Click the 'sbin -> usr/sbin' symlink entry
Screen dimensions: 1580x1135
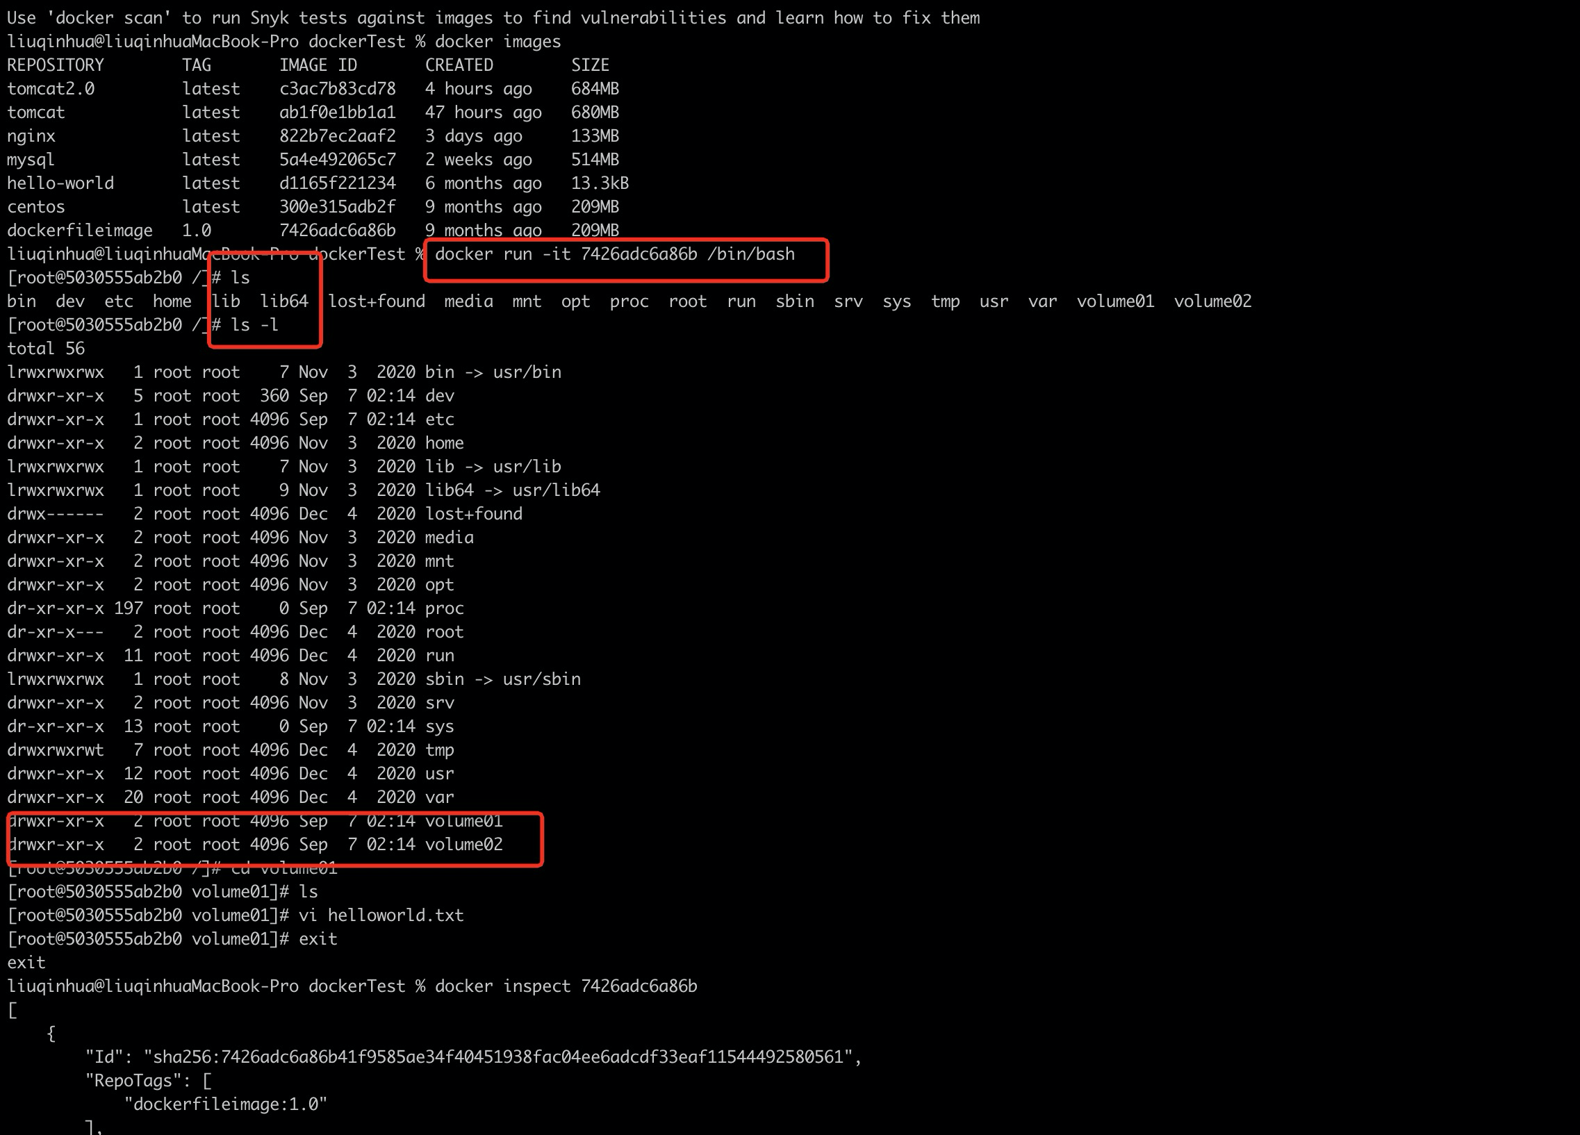tap(502, 679)
